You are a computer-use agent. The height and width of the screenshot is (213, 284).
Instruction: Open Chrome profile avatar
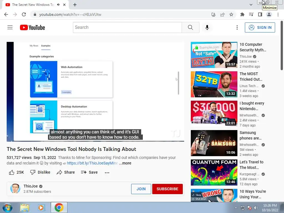coord(269,14)
